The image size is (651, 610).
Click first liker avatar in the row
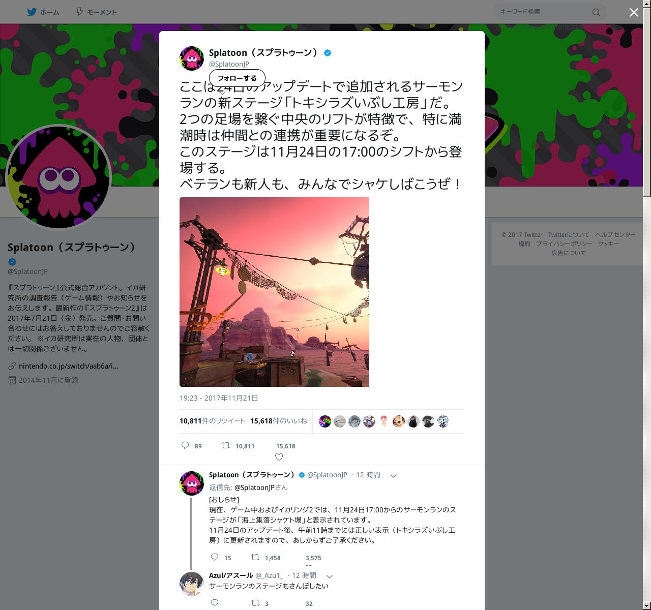[325, 421]
